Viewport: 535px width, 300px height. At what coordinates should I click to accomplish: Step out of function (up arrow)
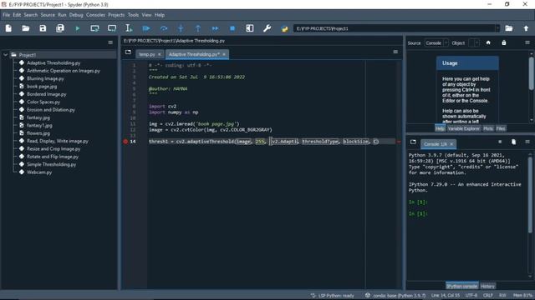198,28
